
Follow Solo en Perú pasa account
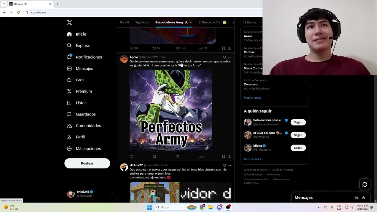[298, 122]
